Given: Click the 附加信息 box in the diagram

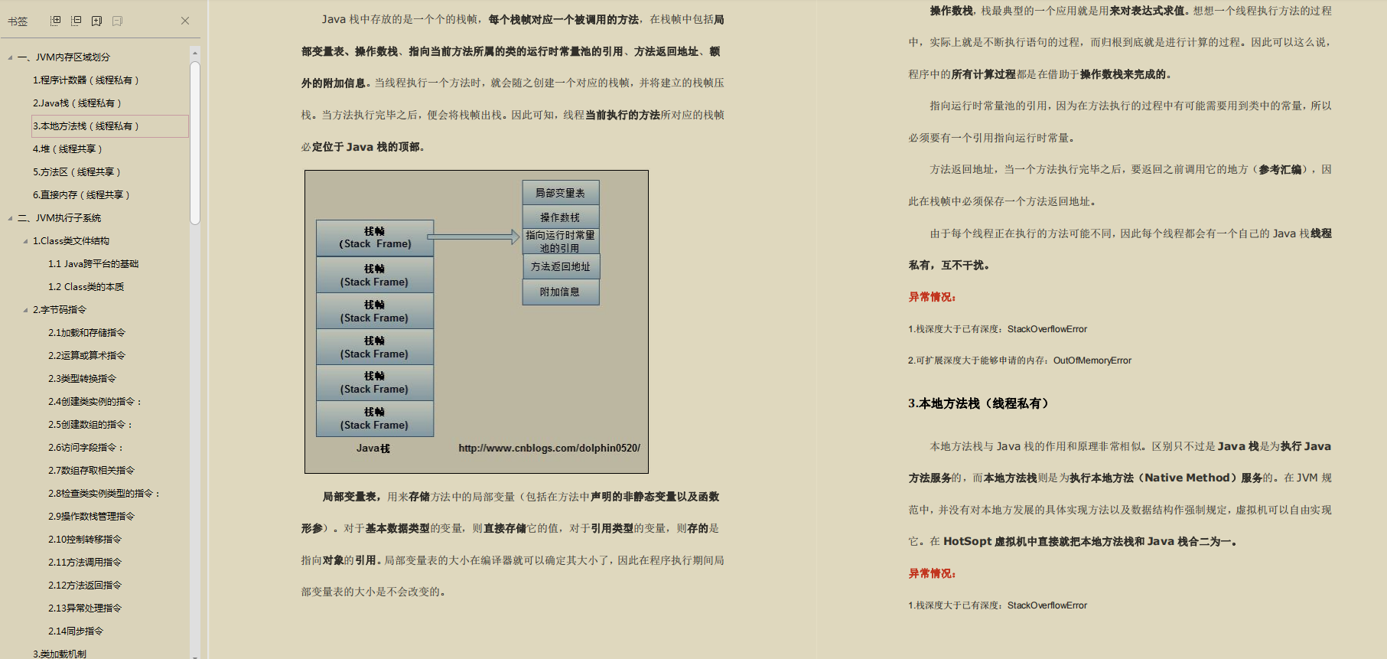Looking at the screenshot, I should coord(561,292).
